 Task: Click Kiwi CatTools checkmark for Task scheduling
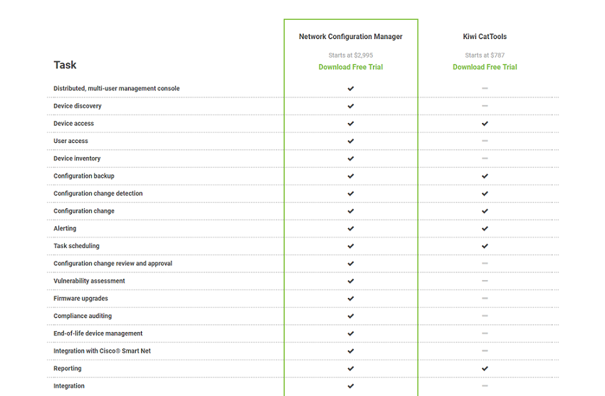click(485, 246)
